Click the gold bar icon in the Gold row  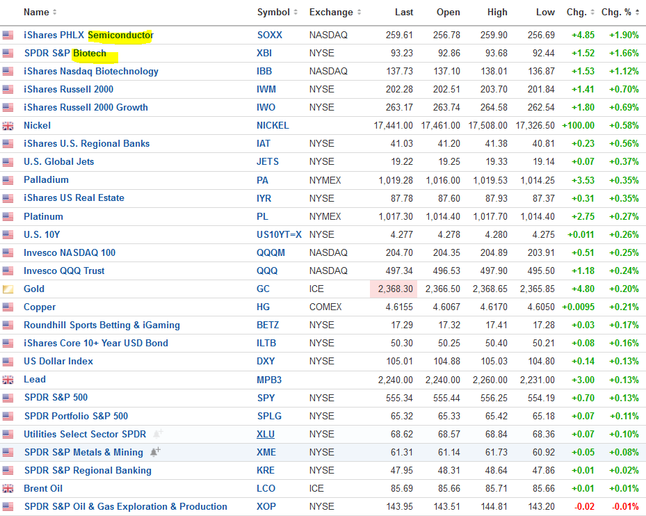click(8, 289)
